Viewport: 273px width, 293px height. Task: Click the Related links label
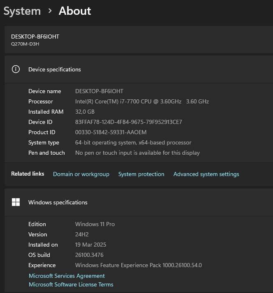(x=28, y=174)
